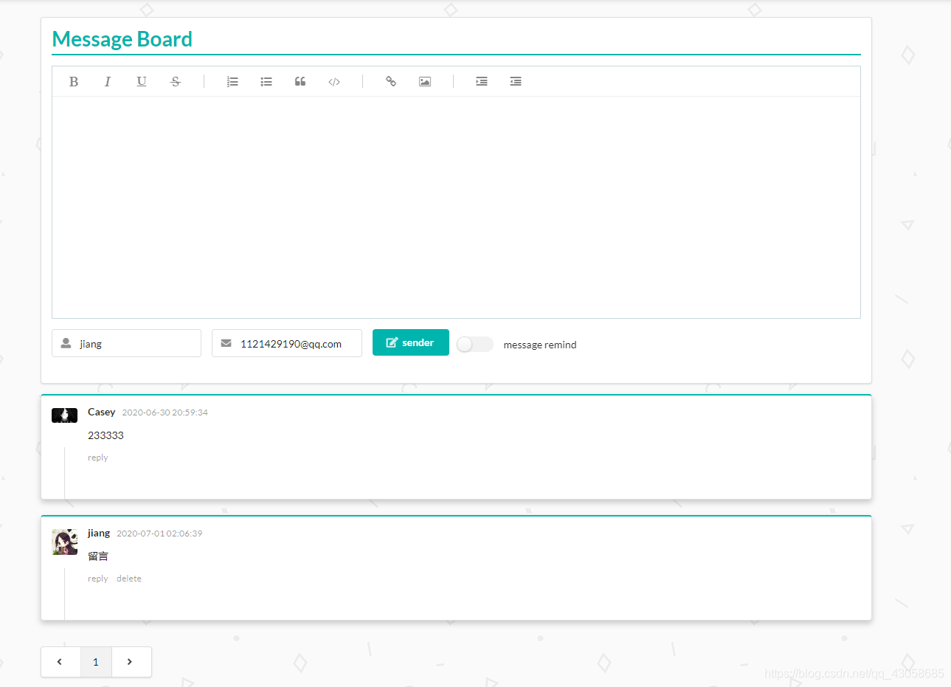Viewport: 951px width, 687px height.
Task: Open jiang's avatar image
Action: click(65, 542)
